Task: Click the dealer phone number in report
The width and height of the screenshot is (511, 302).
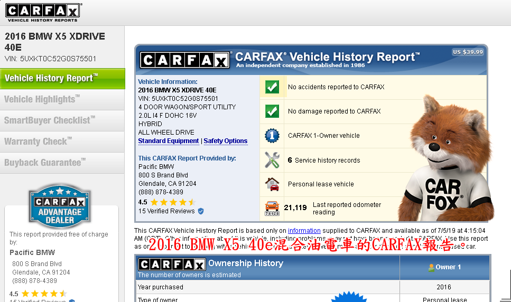Action: (161, 192)
